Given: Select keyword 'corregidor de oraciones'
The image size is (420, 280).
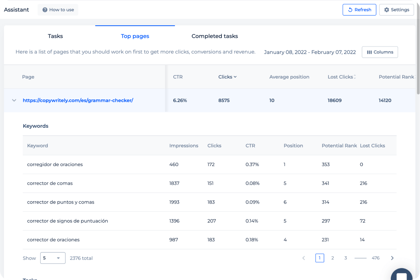Looking at the screenshot, I should [x=55, y=164].
